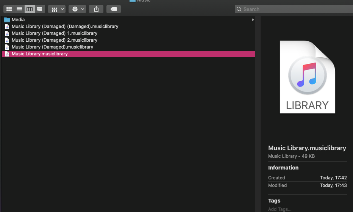The width and height of the screenshot is (353, 212).
Task: Click the magnifying glass search icon
Action: pos(239,9)
